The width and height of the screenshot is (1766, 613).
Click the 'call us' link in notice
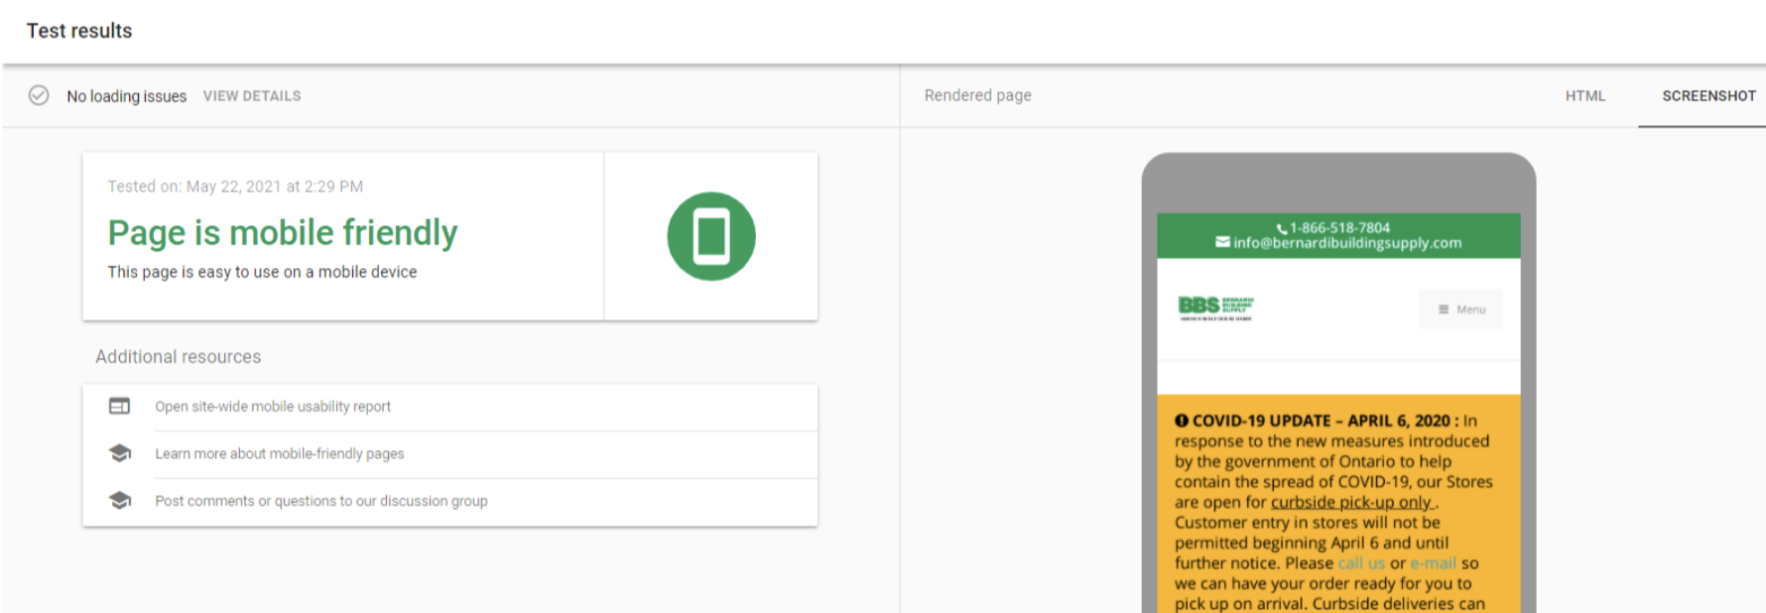(1360, 563)
